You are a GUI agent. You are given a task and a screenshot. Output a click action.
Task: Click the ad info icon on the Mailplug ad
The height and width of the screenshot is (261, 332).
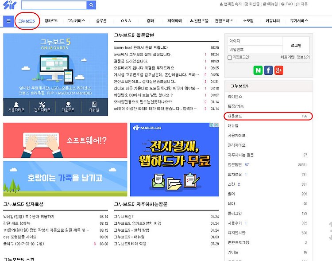coord(212,125)
